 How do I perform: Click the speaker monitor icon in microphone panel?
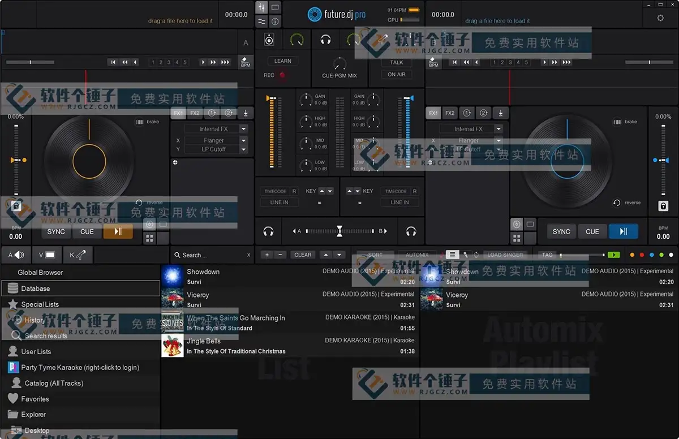click(269, 40)
